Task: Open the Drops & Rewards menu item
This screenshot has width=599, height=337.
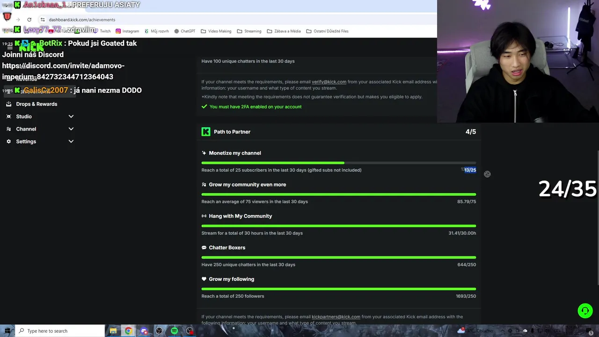Action: click(x=37, y=104)
